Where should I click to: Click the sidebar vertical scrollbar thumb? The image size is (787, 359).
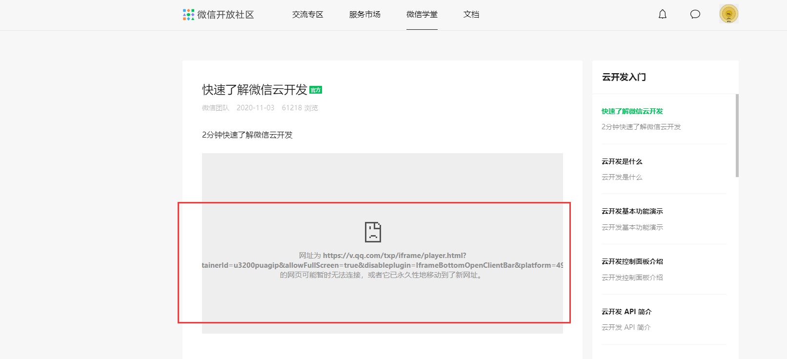point(737,136)
